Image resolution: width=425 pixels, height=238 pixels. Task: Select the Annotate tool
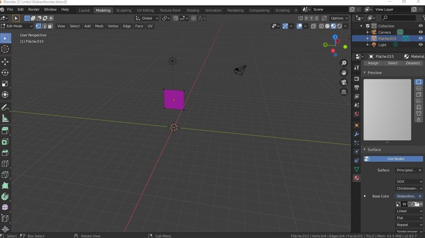point(5,107)
